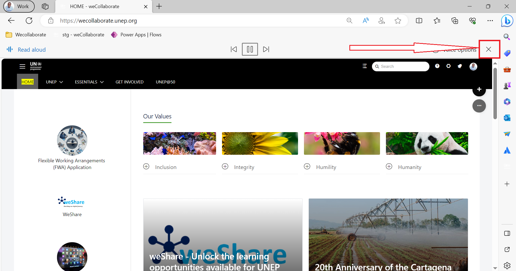Click the browser back arrow

(x=11, y=20)
